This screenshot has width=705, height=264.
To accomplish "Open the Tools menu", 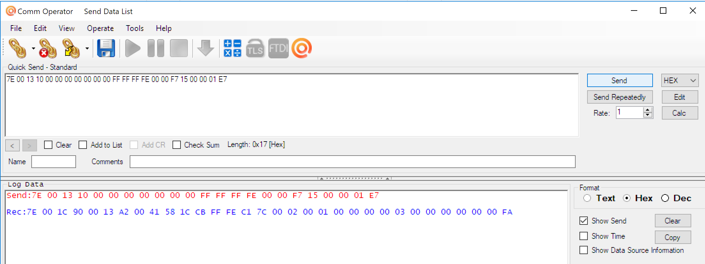I will 135,28.
